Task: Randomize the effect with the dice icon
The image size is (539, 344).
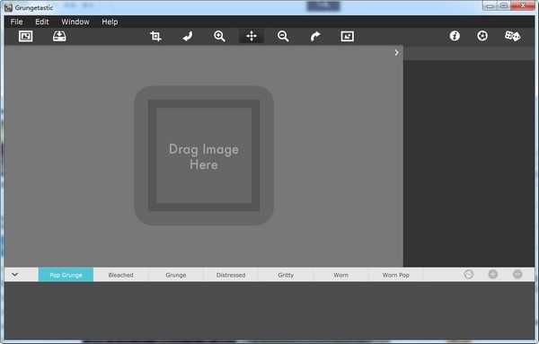Action: [x=513, y=36]
